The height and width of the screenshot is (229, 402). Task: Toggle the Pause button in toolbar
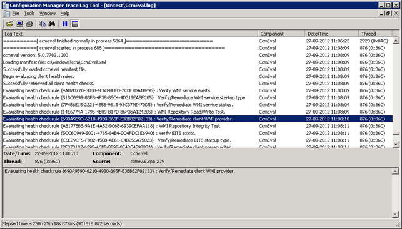(x=65, y=24)
